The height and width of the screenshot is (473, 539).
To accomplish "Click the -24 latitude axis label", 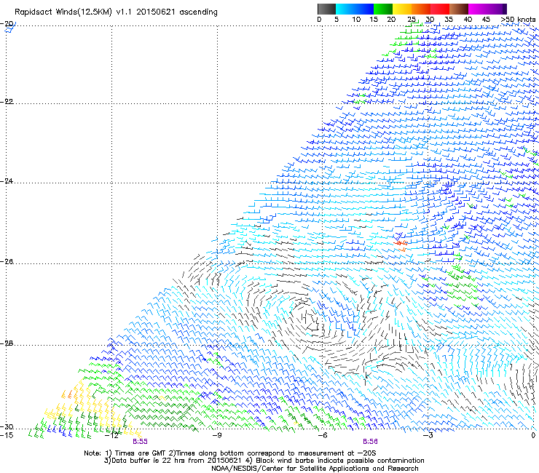I will click(x=7, y=181).
